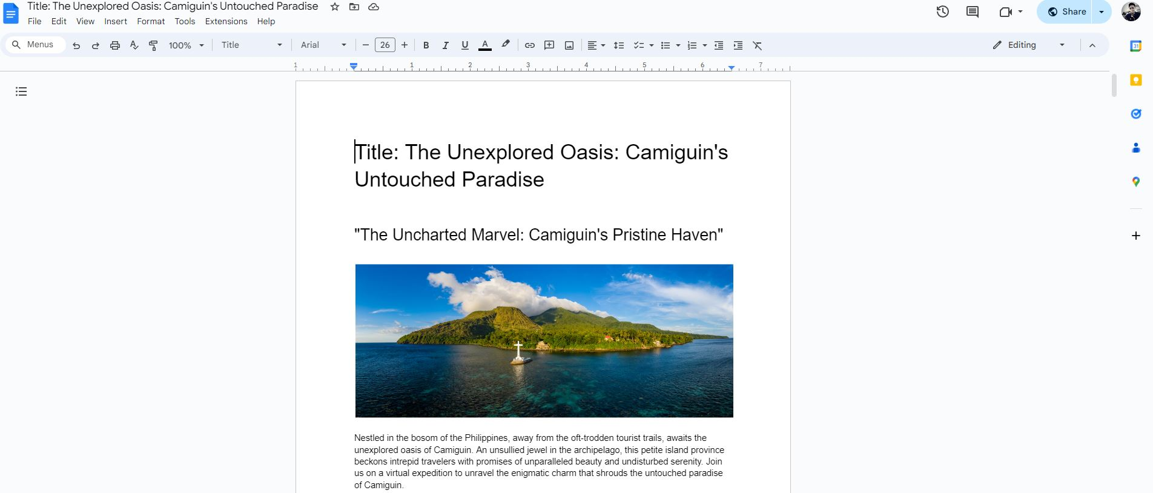Collapse the toolbar menus with the chevron
This screenshot has width=1153, height=493.
pos(1092,45)
